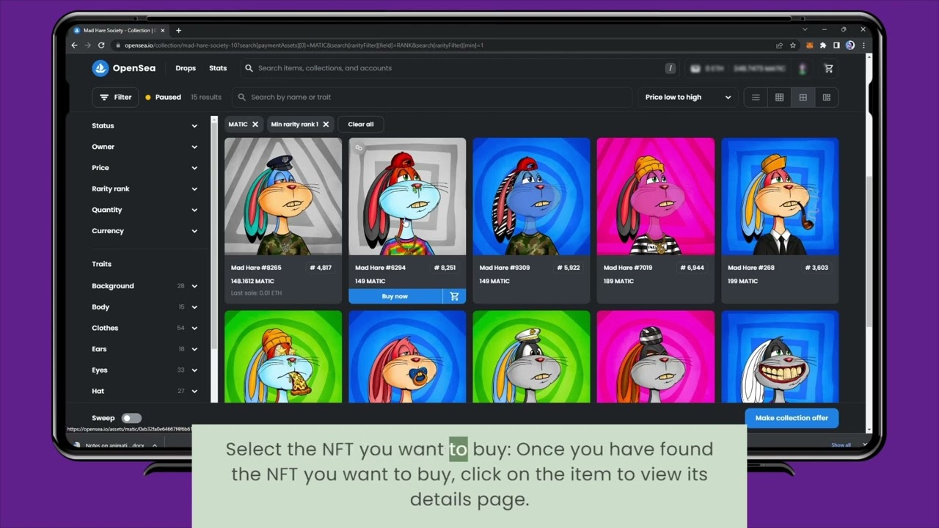
Task: Expand the Eyes trait list
Action: coord(145,370)
